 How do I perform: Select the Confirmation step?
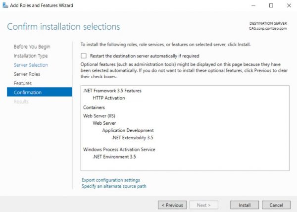pos(28,93)
